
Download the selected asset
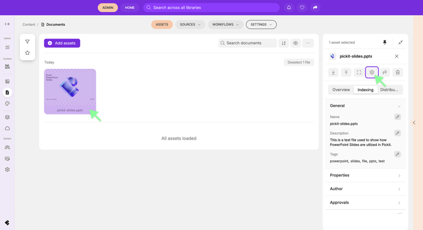(333, 72)
